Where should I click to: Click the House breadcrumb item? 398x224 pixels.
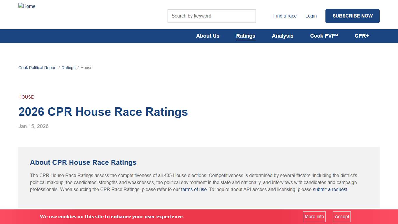[x=86, y=68]
